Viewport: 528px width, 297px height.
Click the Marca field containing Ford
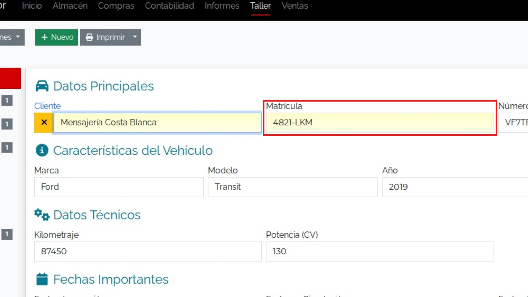(x=119, y=187)
